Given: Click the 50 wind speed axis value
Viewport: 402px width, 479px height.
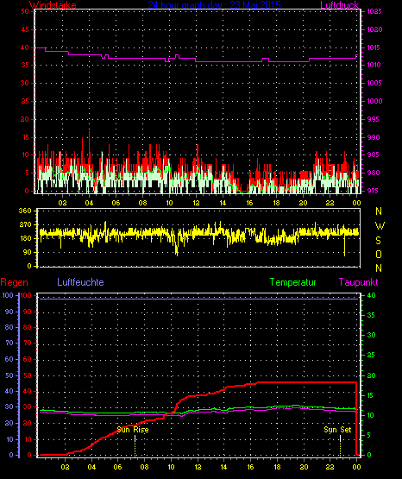Looking at the screenshot, I should pos(25,11).
